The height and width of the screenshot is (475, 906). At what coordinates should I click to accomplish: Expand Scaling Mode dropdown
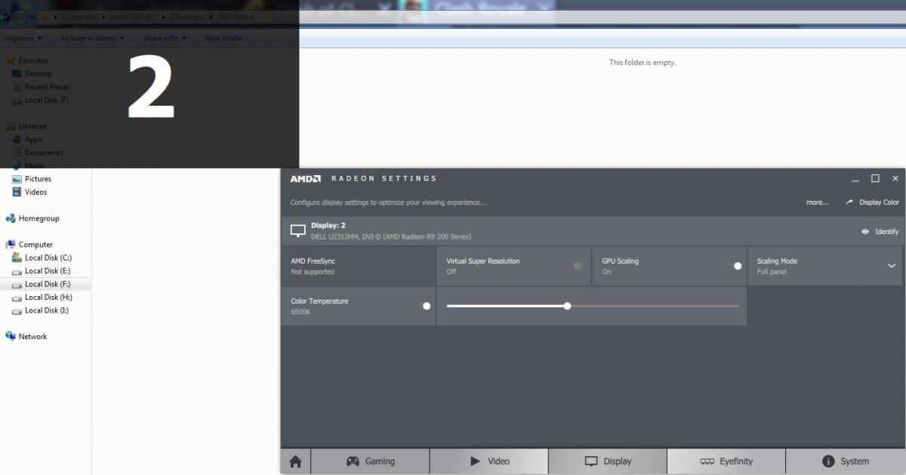(x=891, y=266)
